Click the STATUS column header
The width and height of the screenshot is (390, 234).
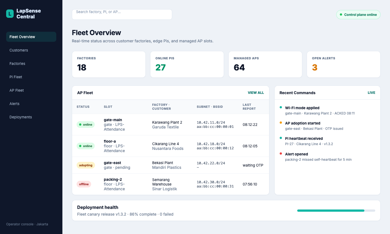pos(83,107)
